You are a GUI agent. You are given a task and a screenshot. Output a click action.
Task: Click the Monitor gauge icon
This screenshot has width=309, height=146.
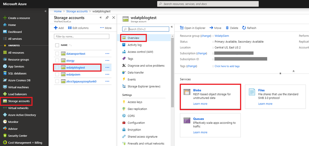5,122
